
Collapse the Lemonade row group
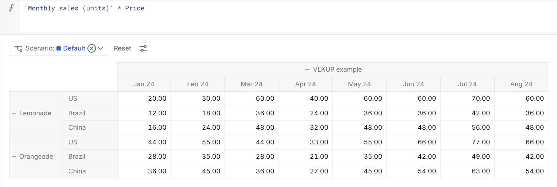pyautogui.click(x=14, y=113)
